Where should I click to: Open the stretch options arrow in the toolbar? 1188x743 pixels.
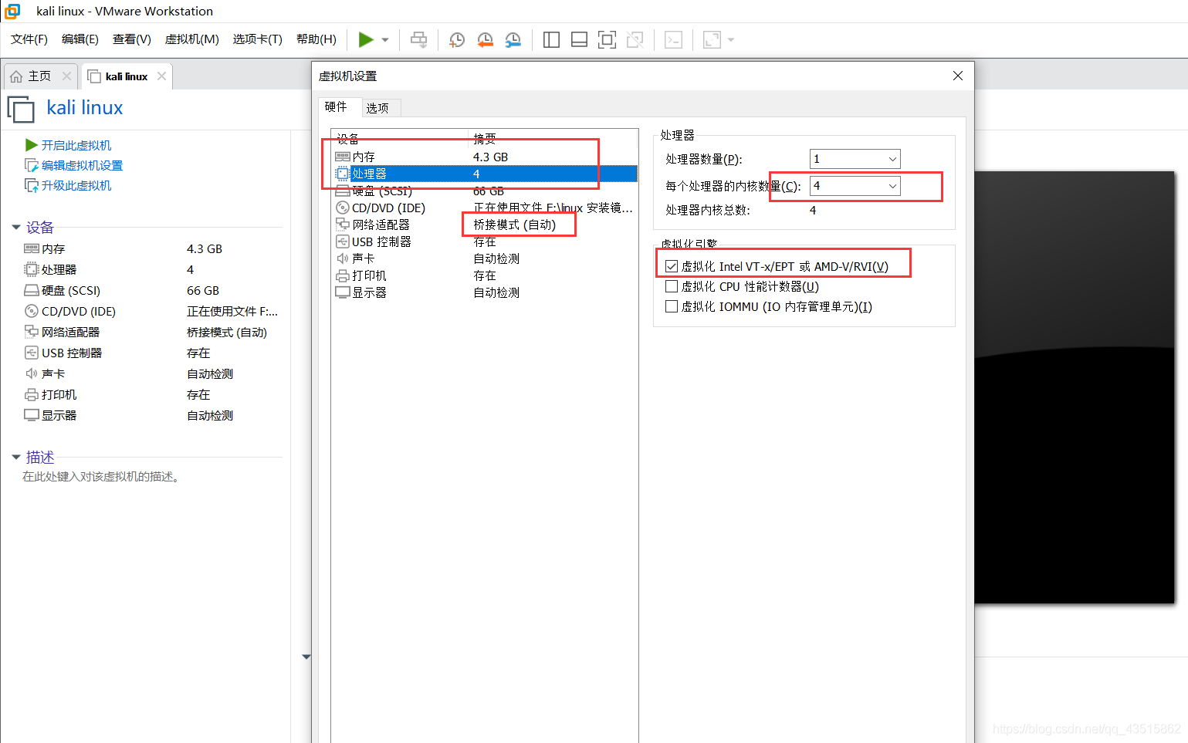pyautogui.click(x=730, y=39)
